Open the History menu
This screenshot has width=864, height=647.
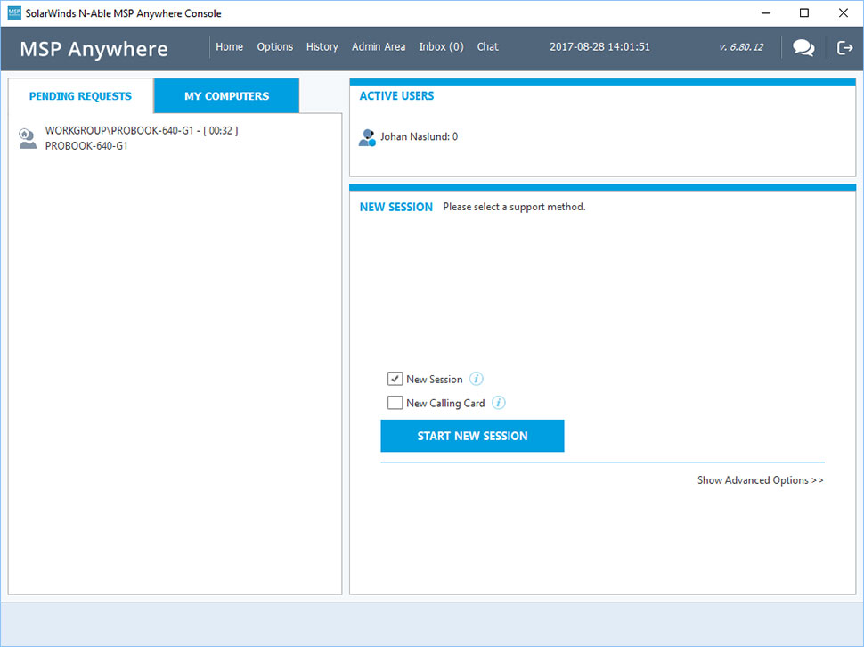322,47
